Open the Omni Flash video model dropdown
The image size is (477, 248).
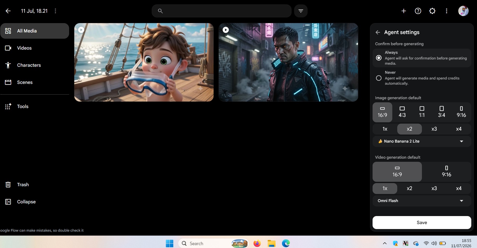click(x=422, y=201)
